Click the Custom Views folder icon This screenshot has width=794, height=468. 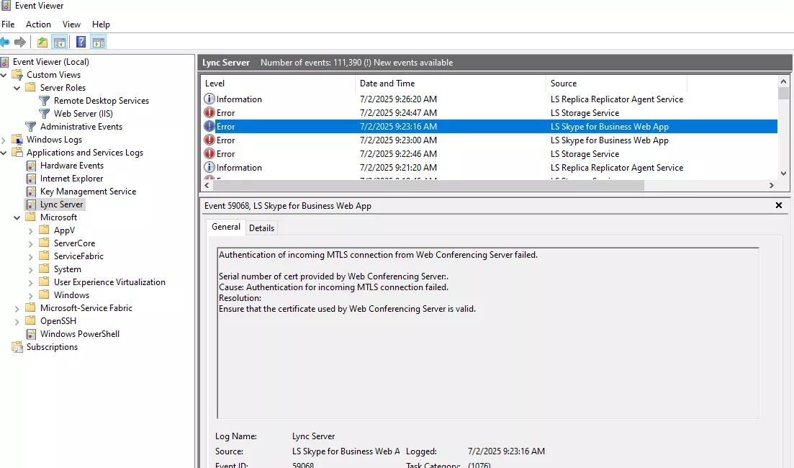pos(18,75)
